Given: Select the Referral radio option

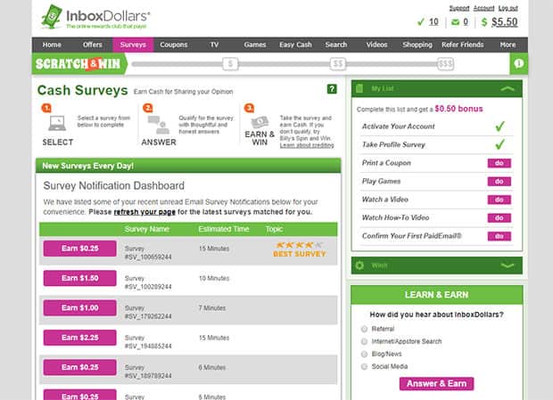Looking at the screenshot, I should click(364, 329).
